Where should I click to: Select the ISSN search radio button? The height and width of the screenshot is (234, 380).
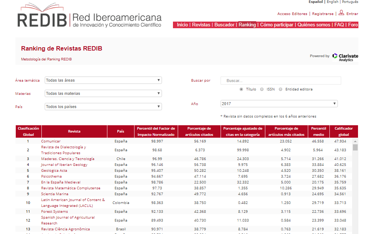(x=262, y=89)
